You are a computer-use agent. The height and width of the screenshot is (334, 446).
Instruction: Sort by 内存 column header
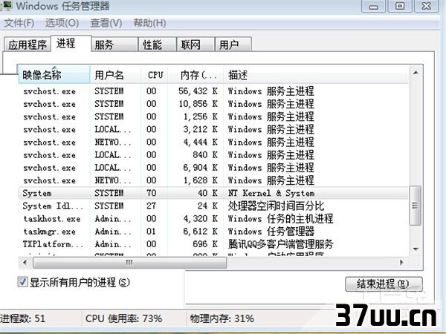[x=195, y=75]
